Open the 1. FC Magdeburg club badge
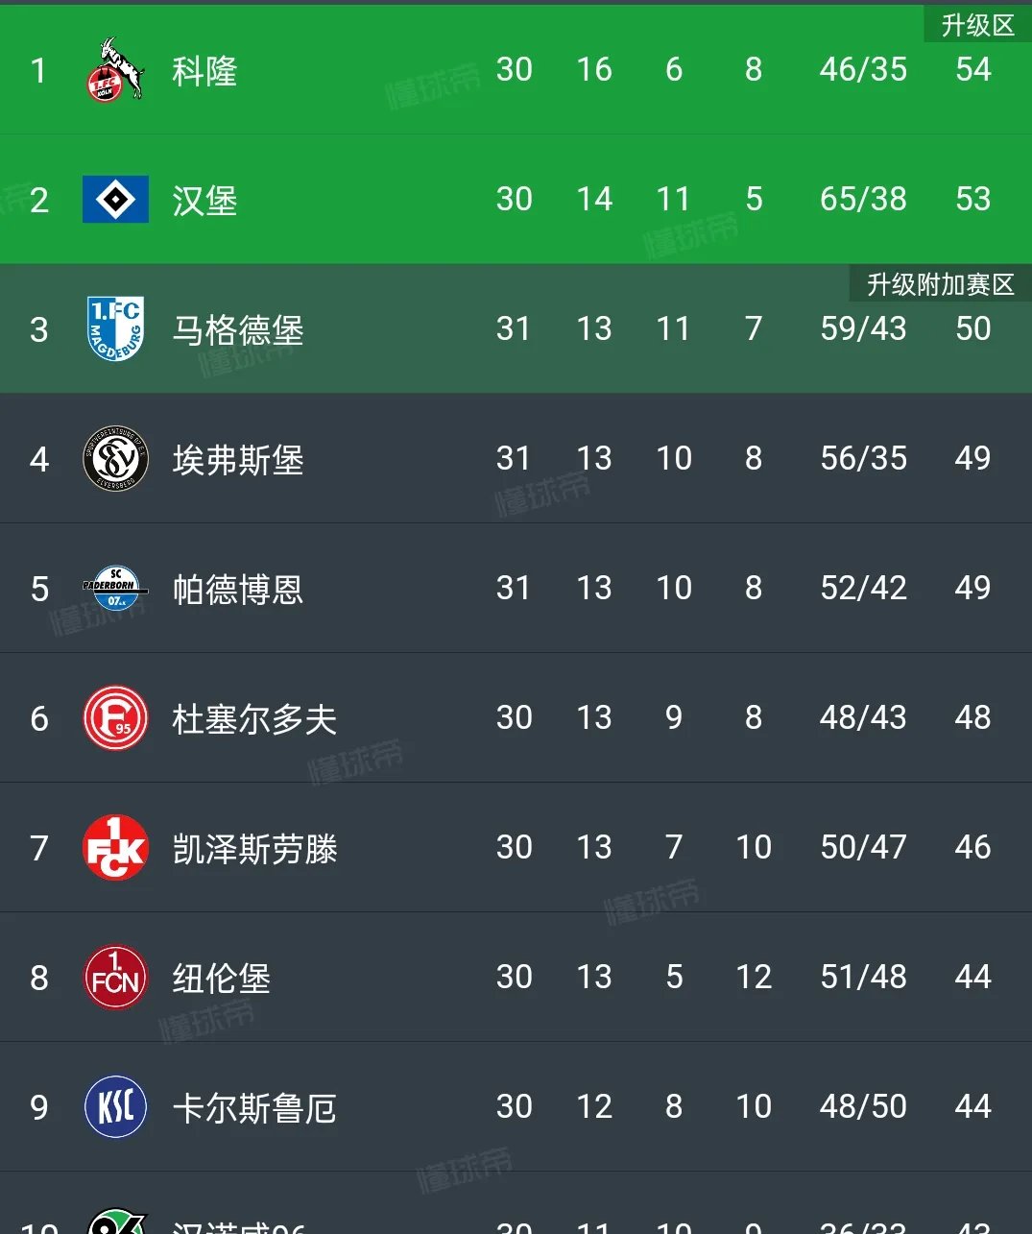Viewport: 1032px width, 1234px height. click(x=115, y=329)
